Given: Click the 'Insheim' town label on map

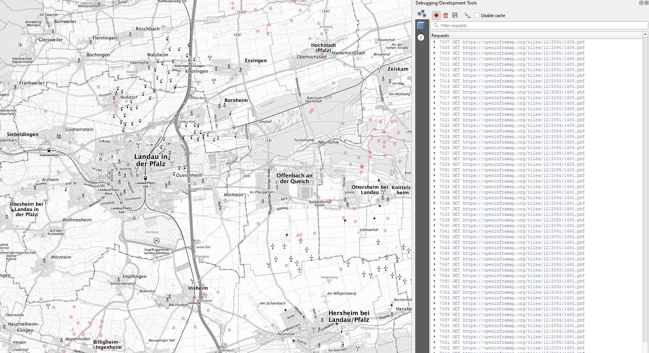Looking at the screenshot, I should coord(198,288).
